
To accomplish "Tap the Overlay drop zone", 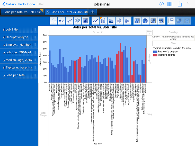I will click(173, 32).
